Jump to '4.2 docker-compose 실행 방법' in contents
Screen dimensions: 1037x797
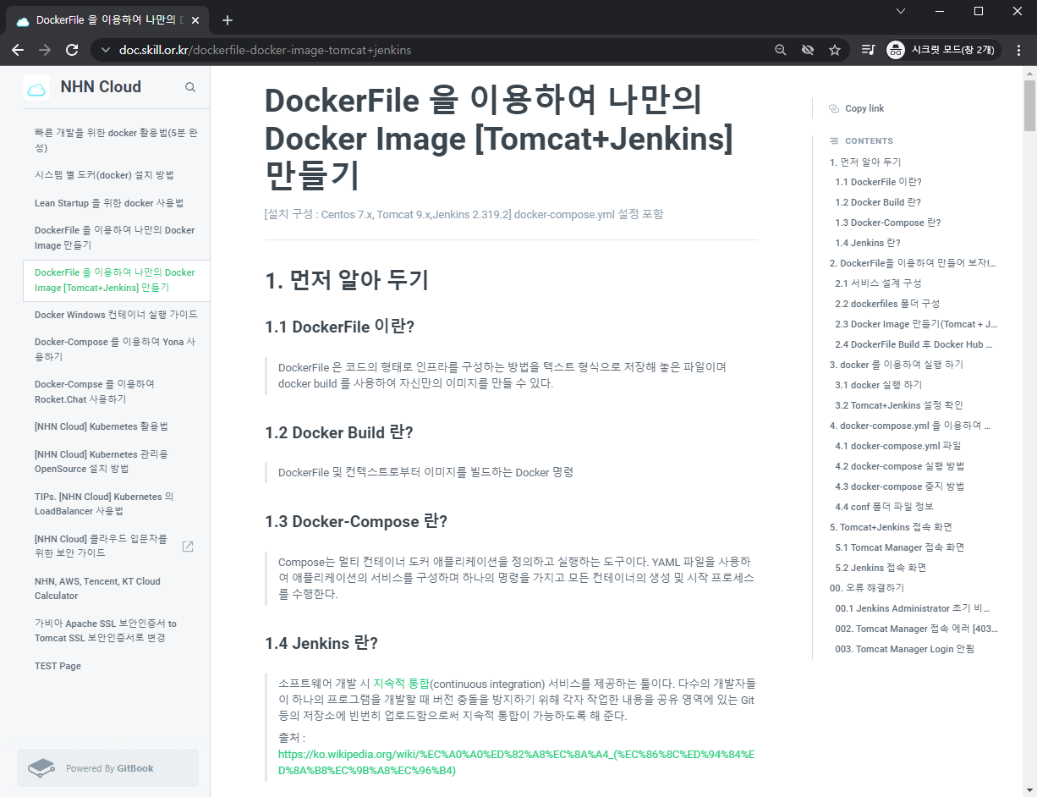coord(899,466)
